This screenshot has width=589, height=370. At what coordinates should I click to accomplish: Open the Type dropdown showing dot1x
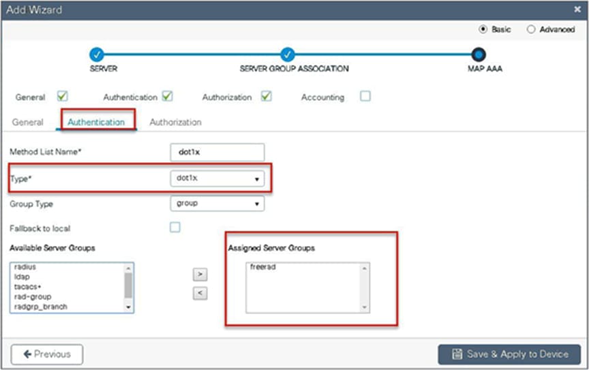(x=217, y=179)
